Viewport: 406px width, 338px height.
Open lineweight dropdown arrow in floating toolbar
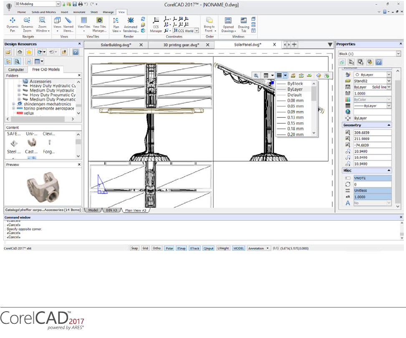285,76
